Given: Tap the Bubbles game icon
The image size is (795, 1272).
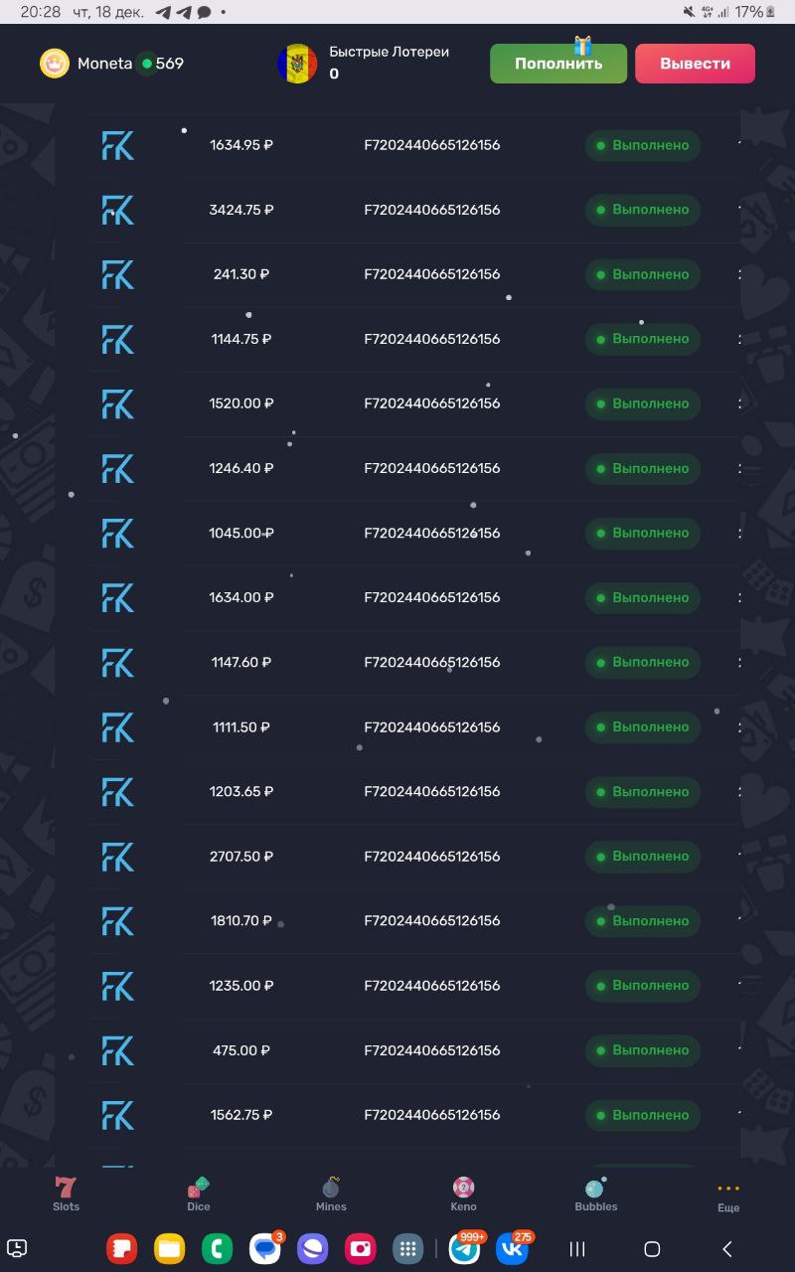Looking at the screenshot, I should pyautogui.click(x=595, y=1190).
